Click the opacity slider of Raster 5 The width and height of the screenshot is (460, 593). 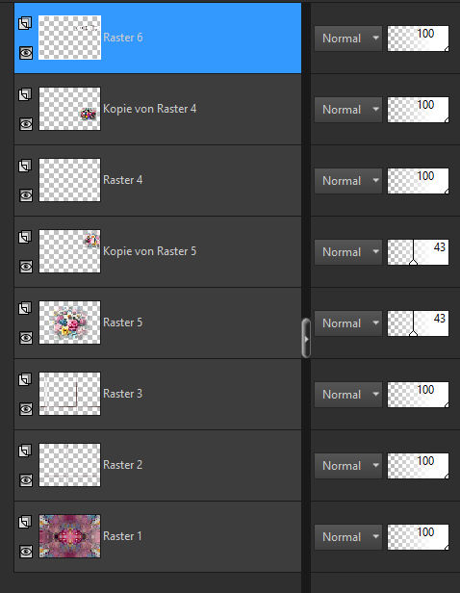(418, 323)
